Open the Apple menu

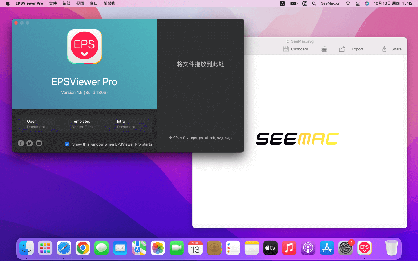8,3
